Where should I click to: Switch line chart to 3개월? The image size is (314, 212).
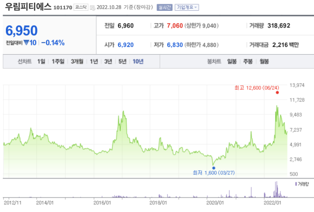(77, 62)
